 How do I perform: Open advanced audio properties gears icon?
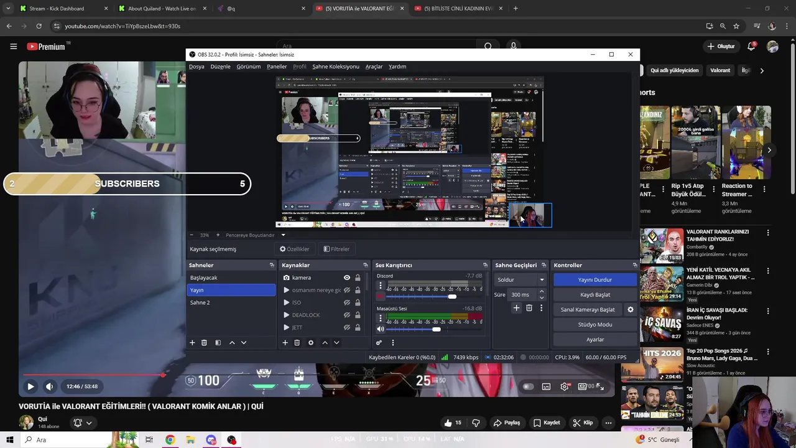click(379, 342)
